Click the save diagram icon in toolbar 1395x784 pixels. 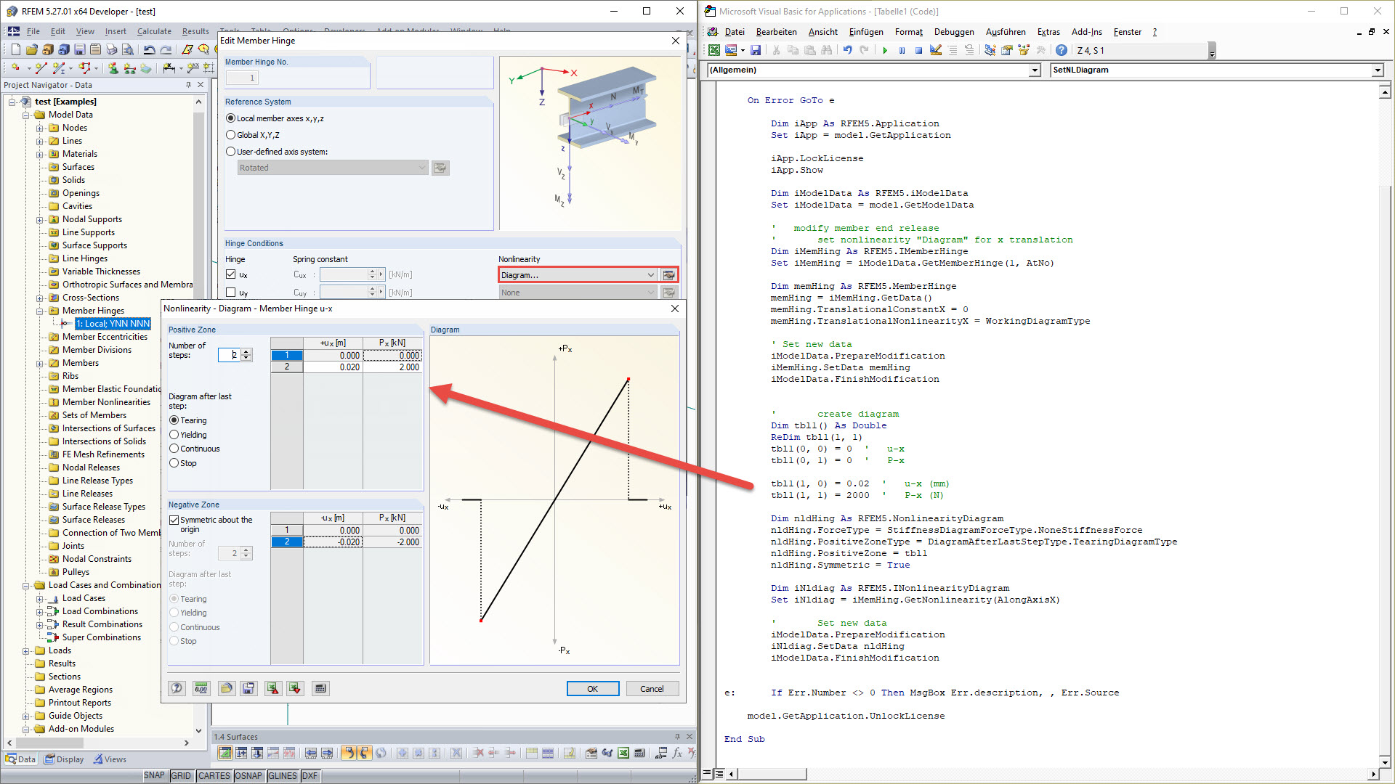pyautogui.click(x=249, y=687)
